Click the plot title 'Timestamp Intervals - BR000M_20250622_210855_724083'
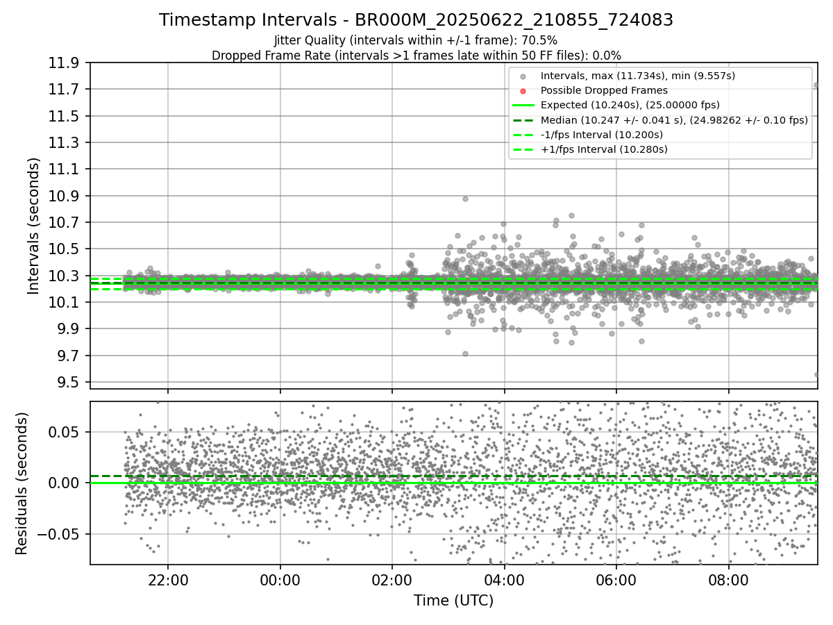 416,20
